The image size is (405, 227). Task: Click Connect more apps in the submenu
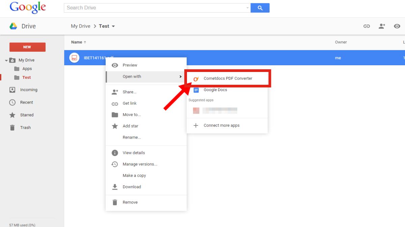221,125
